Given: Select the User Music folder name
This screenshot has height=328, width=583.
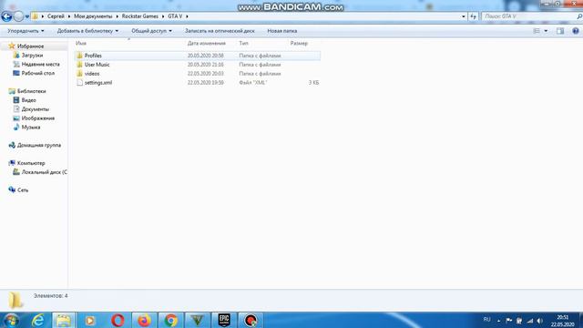Looking at the screenshot, I should click(97, 65).
